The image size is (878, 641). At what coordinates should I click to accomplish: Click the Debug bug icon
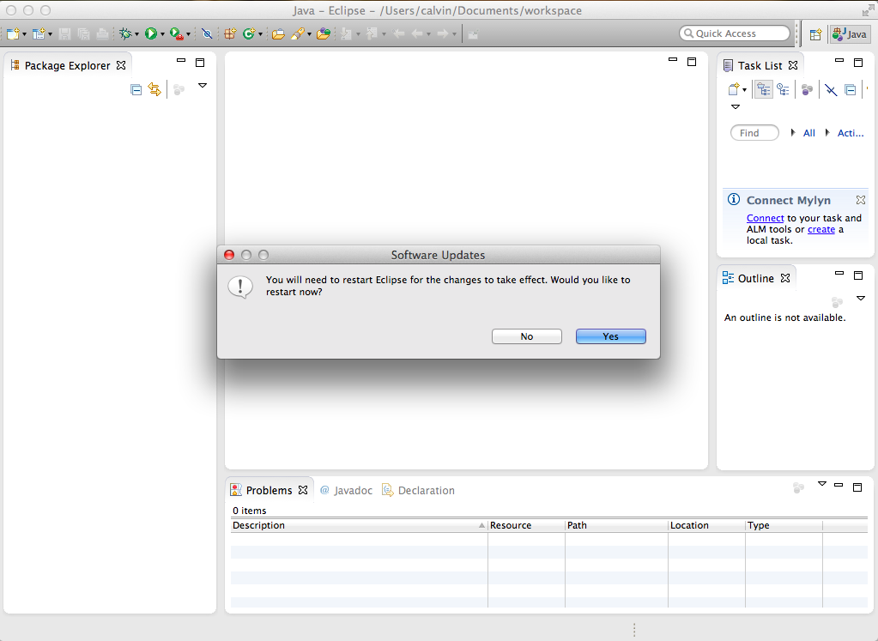coord(125,34)
